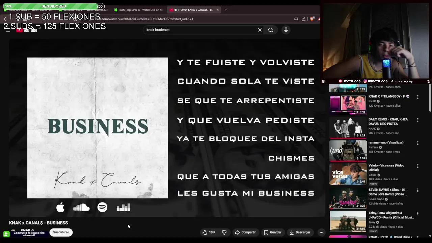Play DAILY REMIX thumbnail in sidebar
432x243 pixels.
point(348,128)
